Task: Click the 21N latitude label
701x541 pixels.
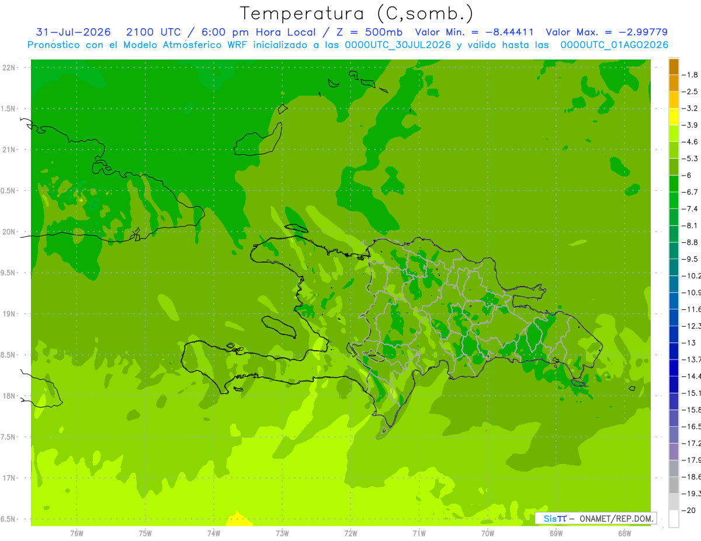Action: (9, 149)
